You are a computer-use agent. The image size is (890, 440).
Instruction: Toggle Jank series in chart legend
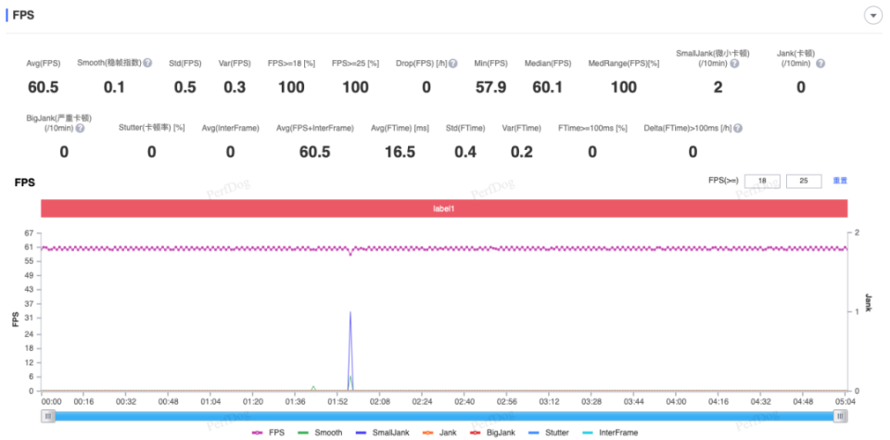pyautogui.click(x=439, y=433)
